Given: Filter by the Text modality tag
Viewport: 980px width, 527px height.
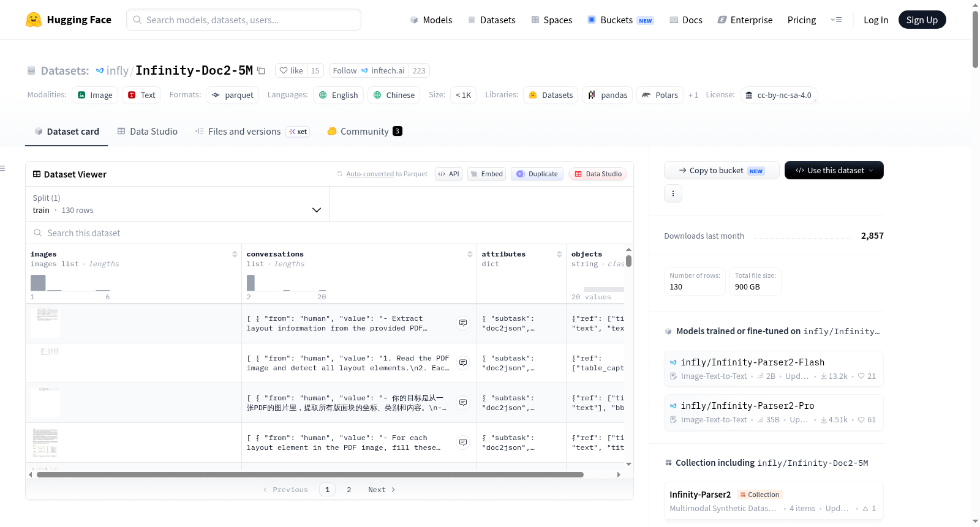Looking at the screenshot, I should pos(141,95).
